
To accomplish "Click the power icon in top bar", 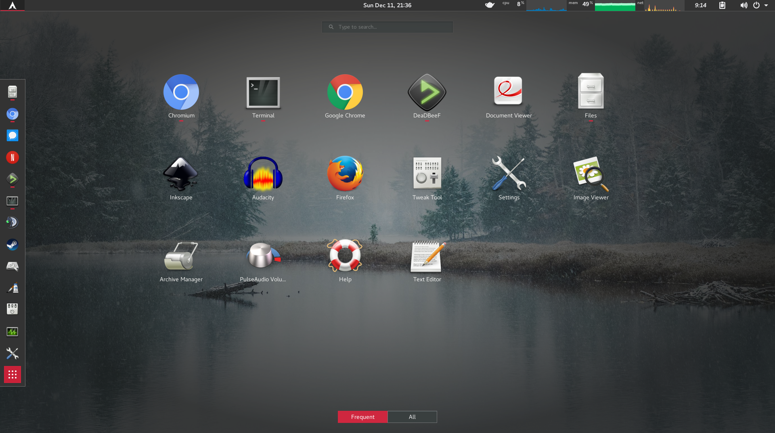I will (756, 5).
